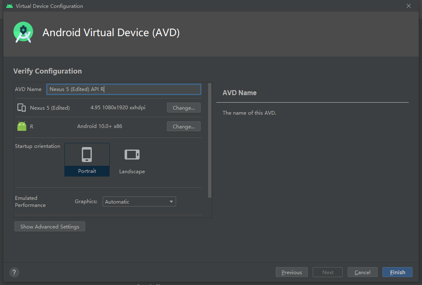The image size is (422, 285).
Task: Click the 'Android 10.0+ x86' text
Action: pos(100,126)
